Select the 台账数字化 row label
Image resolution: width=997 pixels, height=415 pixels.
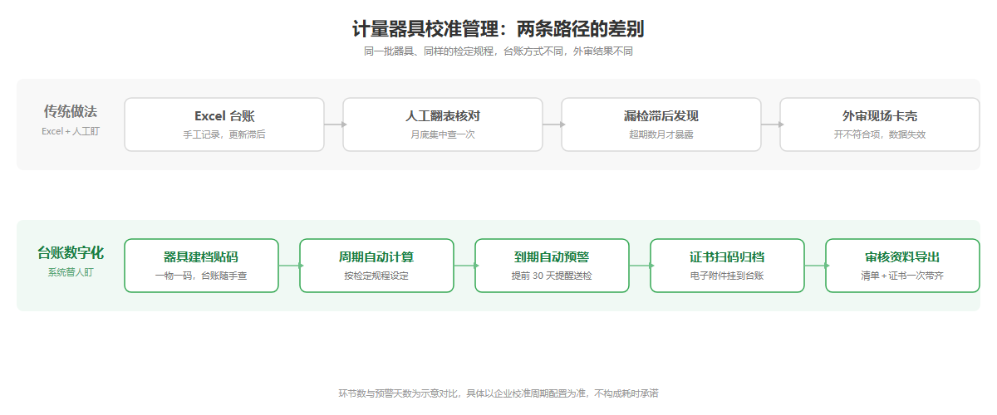point(71,253)
